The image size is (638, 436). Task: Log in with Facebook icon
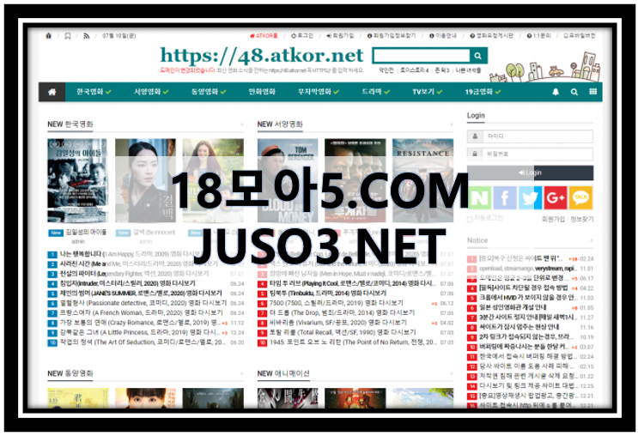click(x=505, y=197)
